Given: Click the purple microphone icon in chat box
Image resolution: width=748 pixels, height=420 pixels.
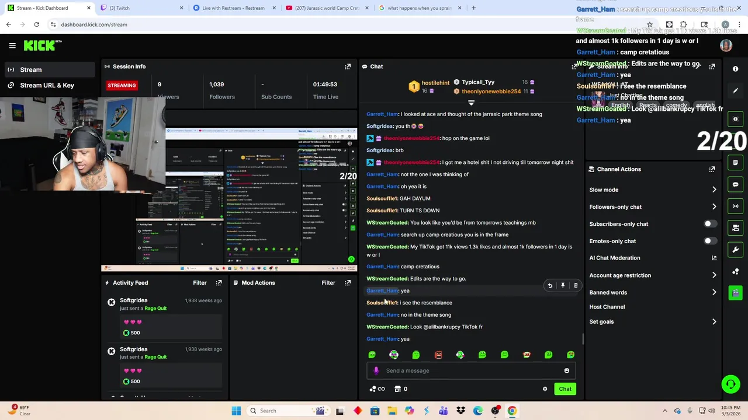Looking at the screenshot, I should click(x=376, y=370).
